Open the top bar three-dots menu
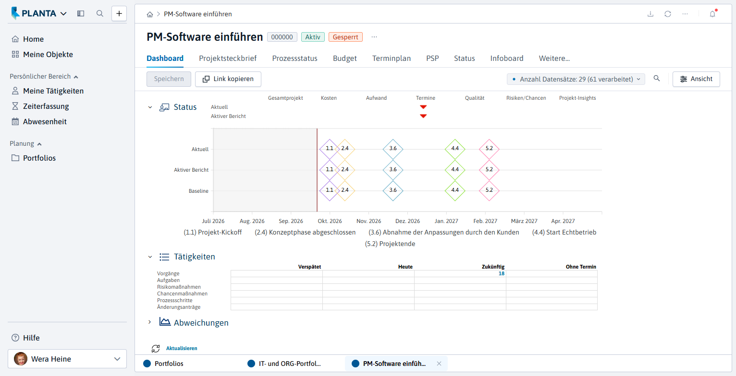The width and height of the screenshot is (736, 376). [x=685, y=14]
